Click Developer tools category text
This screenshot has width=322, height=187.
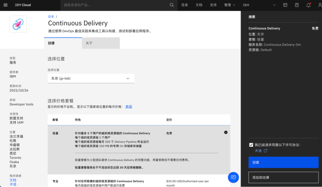coord(21,104)
